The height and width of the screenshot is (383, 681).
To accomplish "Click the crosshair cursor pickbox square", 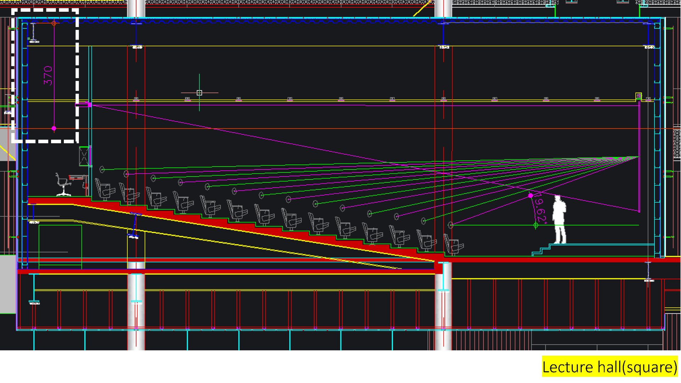I will (199, 93).
